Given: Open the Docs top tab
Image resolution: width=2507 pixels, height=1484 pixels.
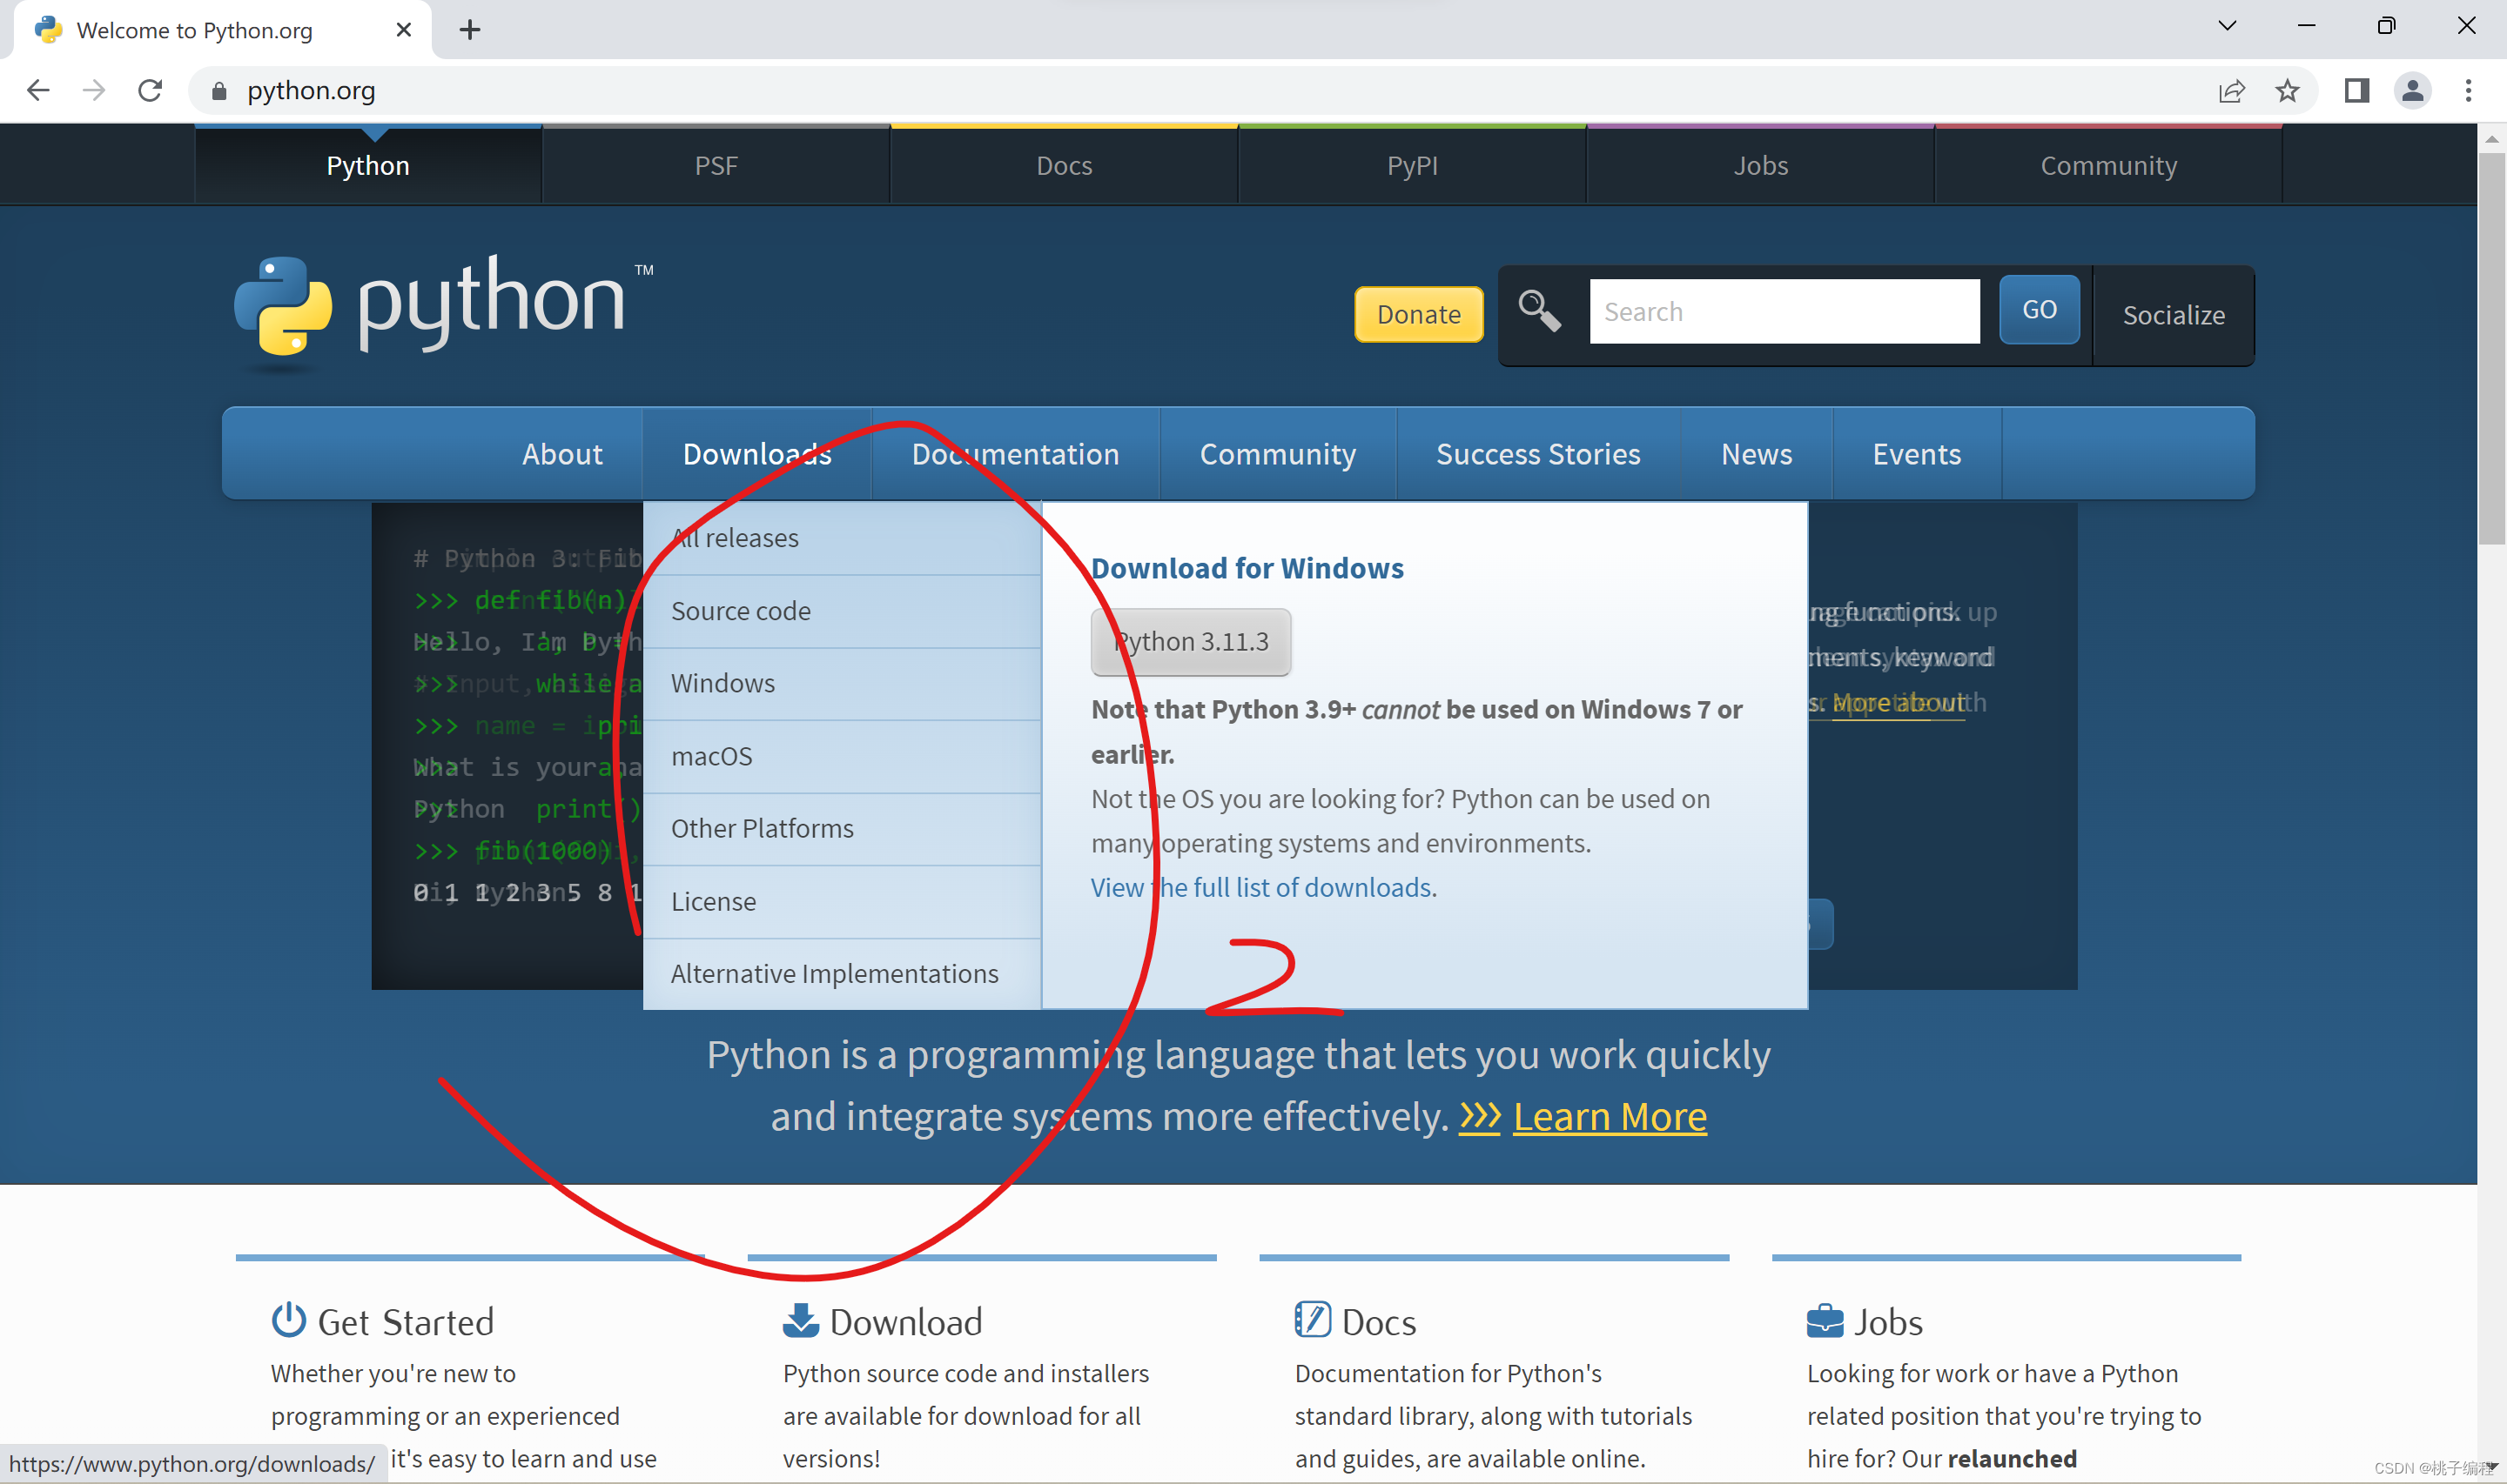Looking at the screenshot, I should [1064, 165].
